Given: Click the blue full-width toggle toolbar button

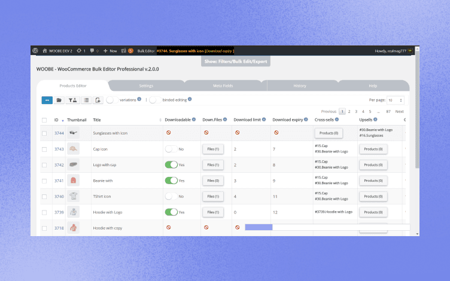Looking at the screenshot, I should pos(47,100).
